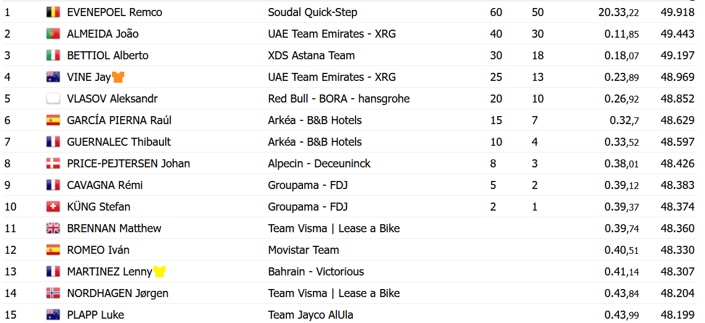Viewport: 705px width, 323px height.
Task: Open Bahrain - Victorious team page
Action: click(x=315, y=272)
